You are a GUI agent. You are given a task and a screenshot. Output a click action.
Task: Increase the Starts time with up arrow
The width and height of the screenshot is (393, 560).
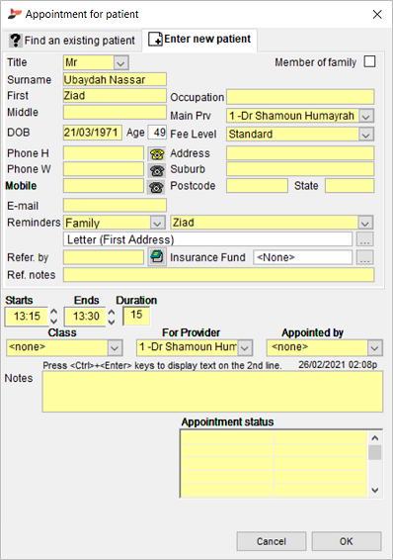[x=53, y=312]
